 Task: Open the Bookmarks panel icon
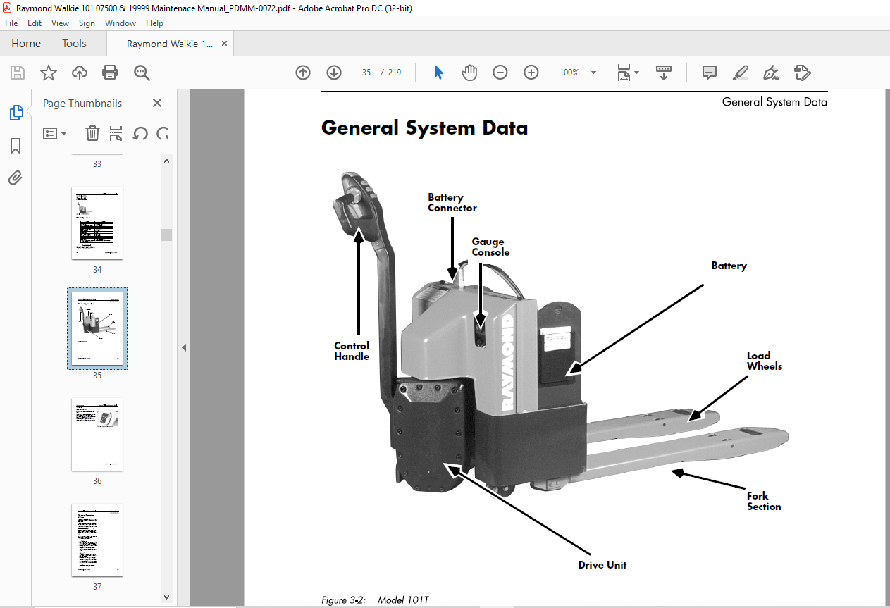click(x=16, y=146)
